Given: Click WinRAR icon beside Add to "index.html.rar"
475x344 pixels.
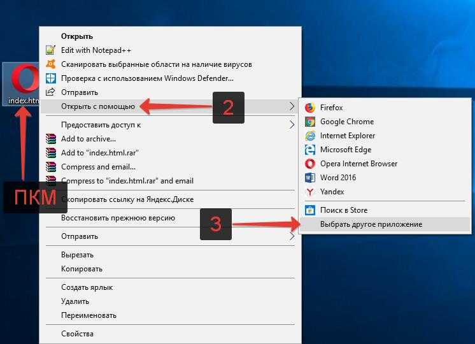Looking at the screenshot, I should [50, 152].
